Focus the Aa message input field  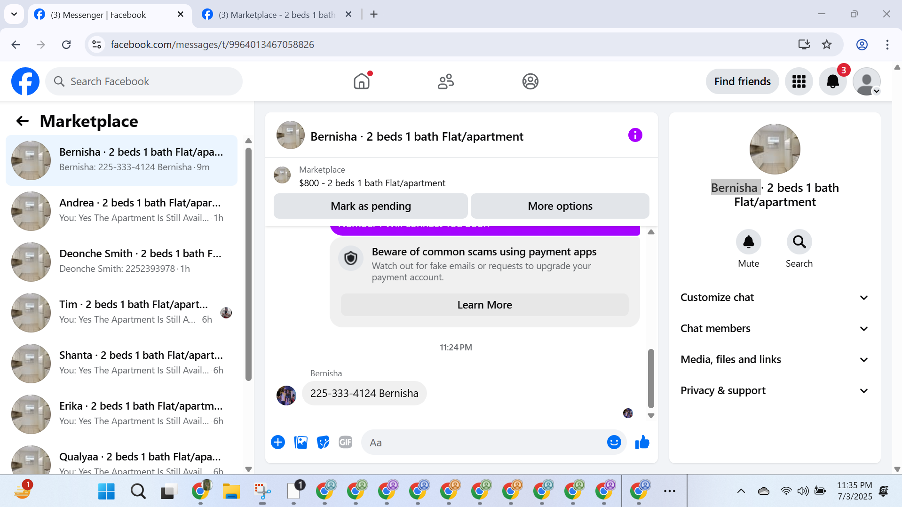pyautogui.click(x=484, y=442)
